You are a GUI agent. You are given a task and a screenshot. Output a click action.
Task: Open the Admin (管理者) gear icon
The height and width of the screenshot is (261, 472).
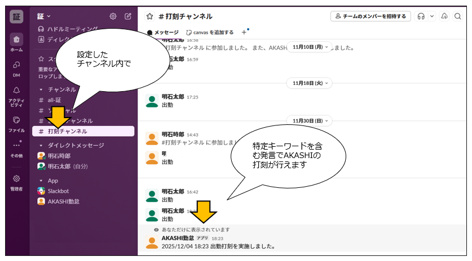point(16,179)
